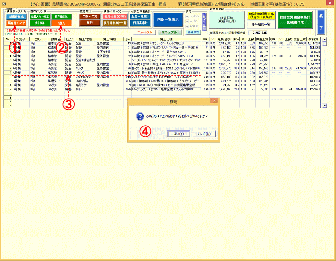
Task: Click 排煙ダクト cell in row 10
Action: tap(56, 81)
